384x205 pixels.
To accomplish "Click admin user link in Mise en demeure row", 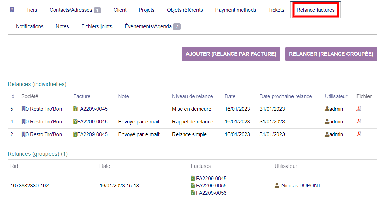I will [x=336, y=109].
